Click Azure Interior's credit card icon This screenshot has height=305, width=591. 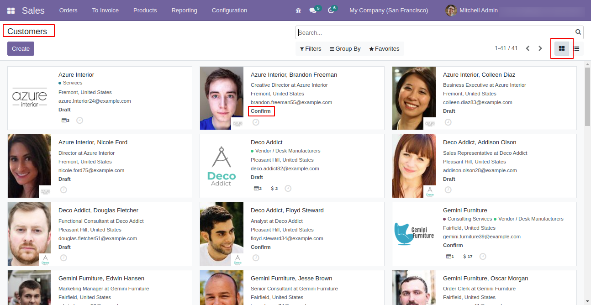[64, 121]
